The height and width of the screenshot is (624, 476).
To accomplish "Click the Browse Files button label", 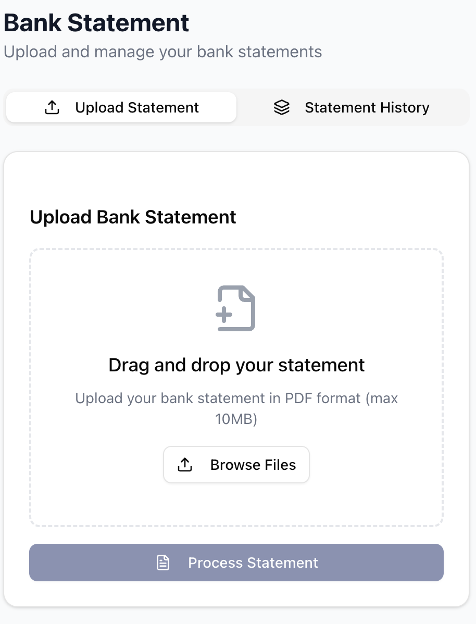I will click(253, 465).
